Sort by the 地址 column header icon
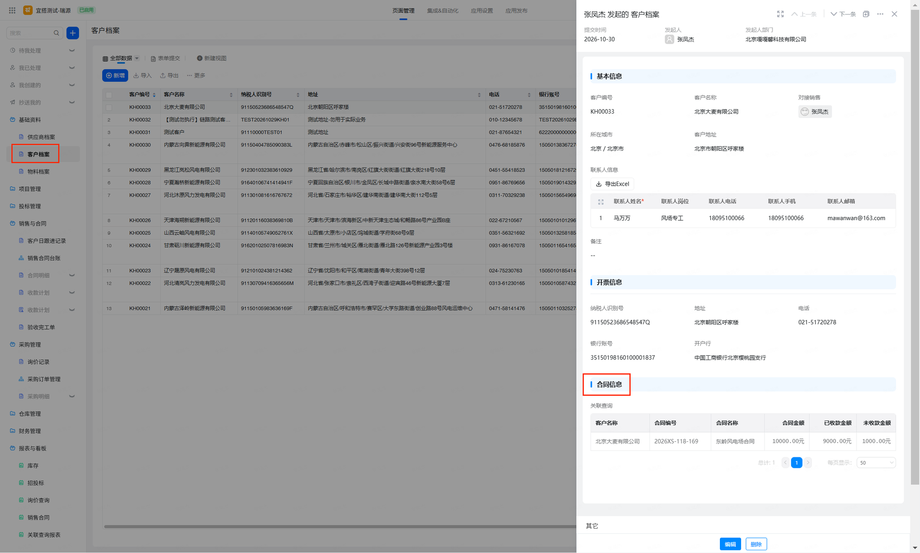The height and width of the screenshot is (553, 920). coord(479,95)
